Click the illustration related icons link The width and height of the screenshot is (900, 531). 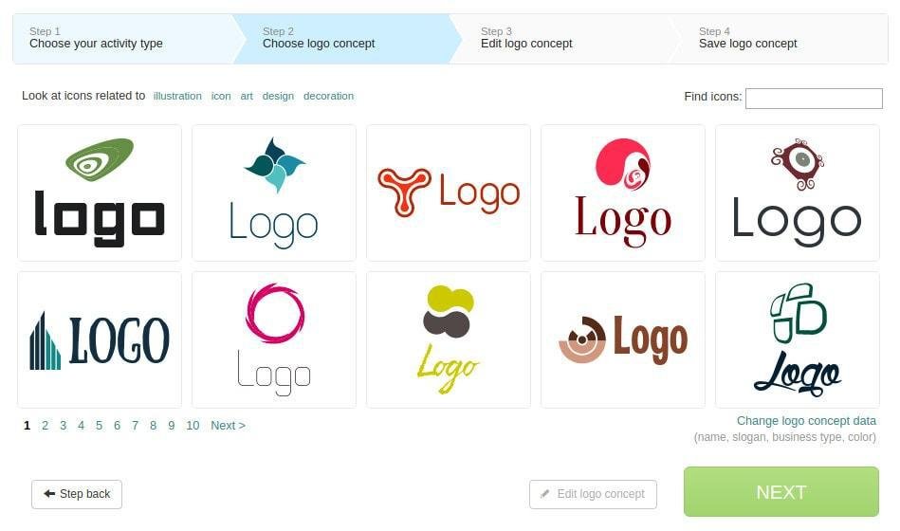coord(177,96)
